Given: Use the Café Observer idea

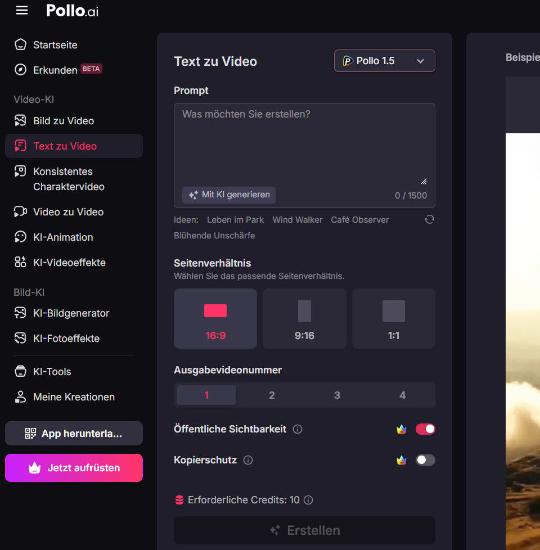Looking at the screenshot, I should click(359, 219).
